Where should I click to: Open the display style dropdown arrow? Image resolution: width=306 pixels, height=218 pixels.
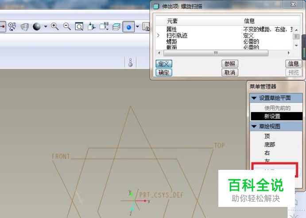point(46,26)
